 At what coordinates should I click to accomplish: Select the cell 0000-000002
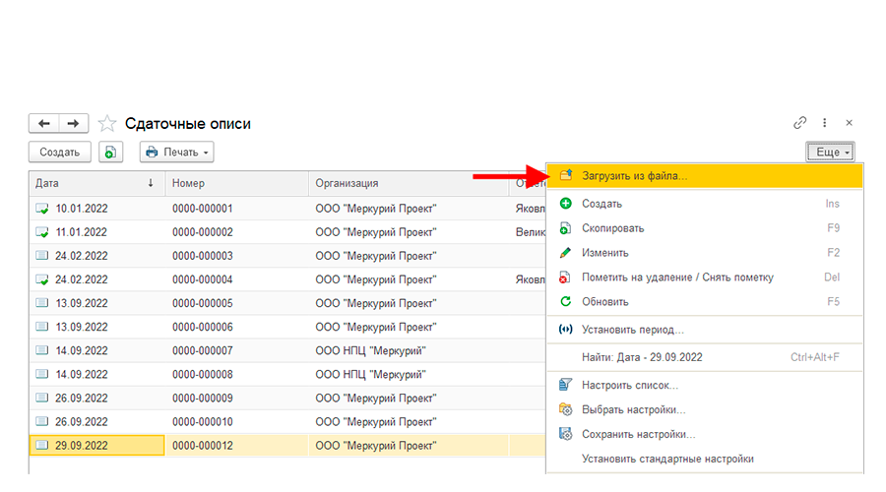[236, 232]
